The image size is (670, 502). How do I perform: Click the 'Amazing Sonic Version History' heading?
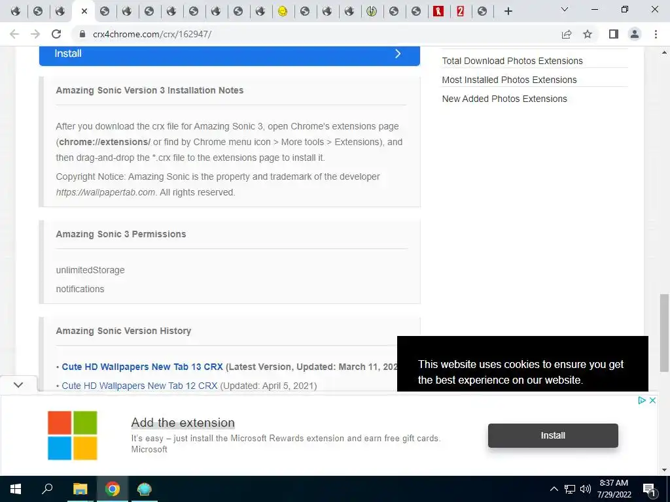124,331
